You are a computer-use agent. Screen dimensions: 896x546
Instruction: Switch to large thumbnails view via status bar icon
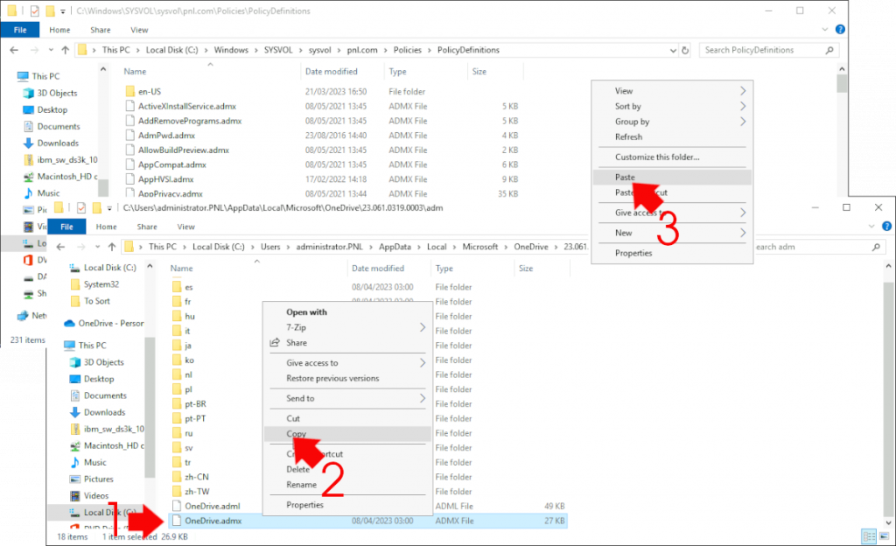pyautogui.click(x=884, y=536)
